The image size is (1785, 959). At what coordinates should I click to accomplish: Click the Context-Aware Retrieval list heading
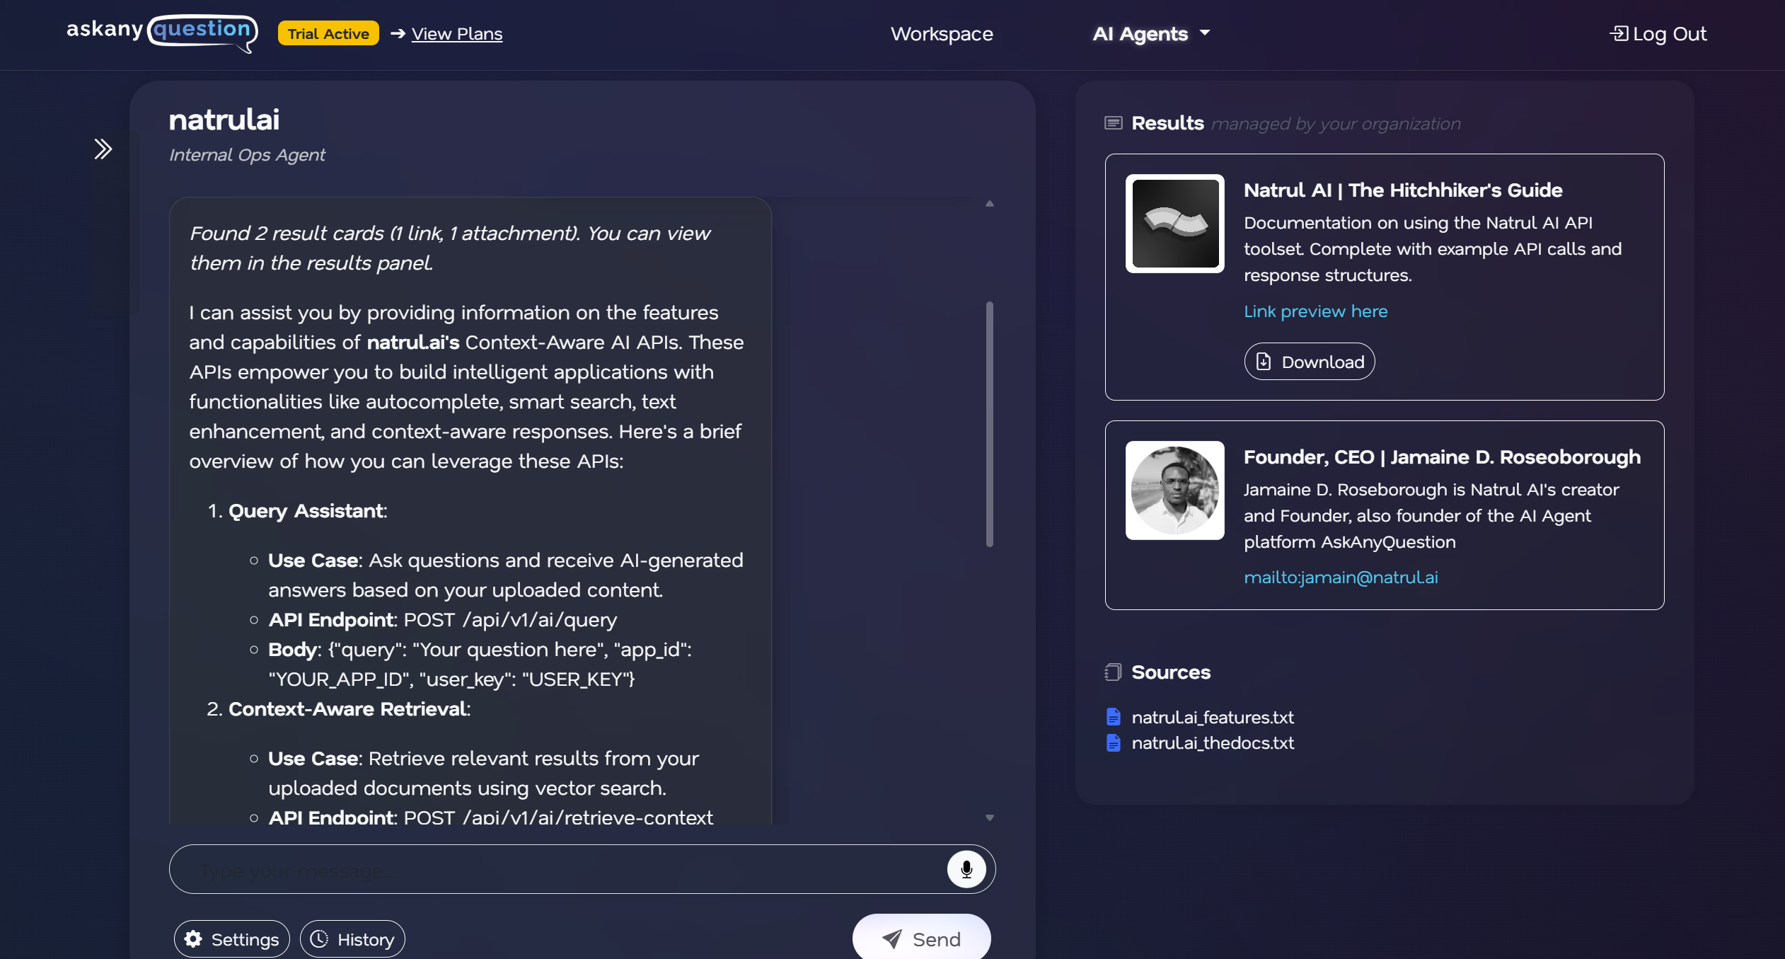click(349, 708)
